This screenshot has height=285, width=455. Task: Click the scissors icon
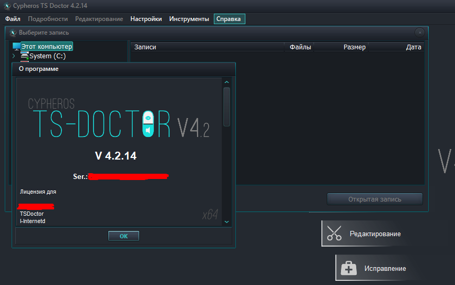pyautogui.click(x=334, y=234)
